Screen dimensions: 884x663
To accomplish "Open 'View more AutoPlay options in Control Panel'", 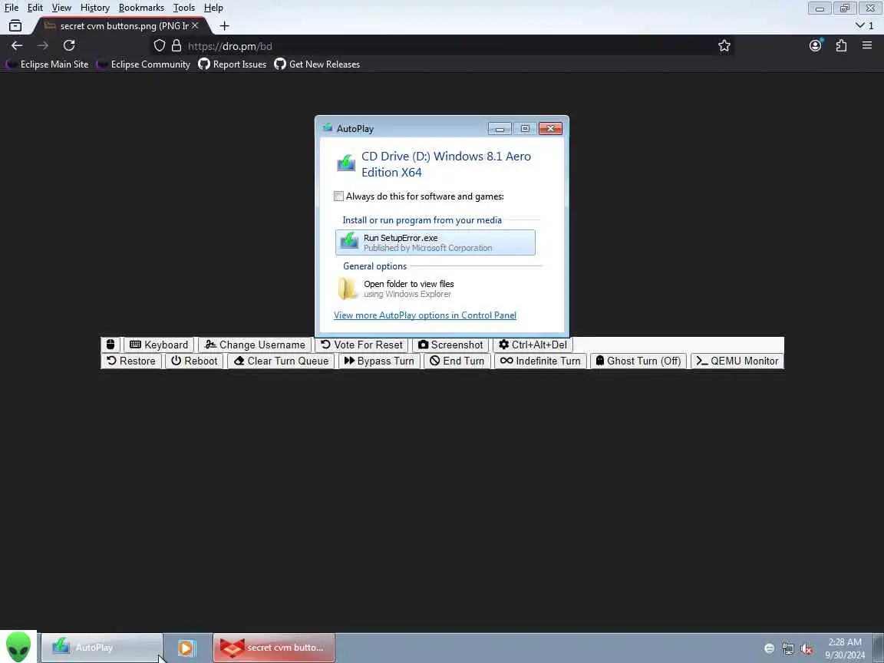I will tap(424, 315).
